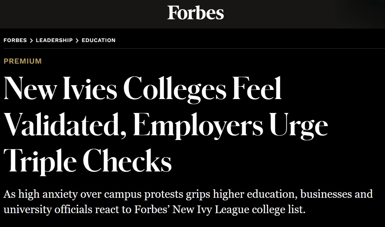
Task: Navigate to the EDUCATION breadcrumb category
Action: (98, 41)
